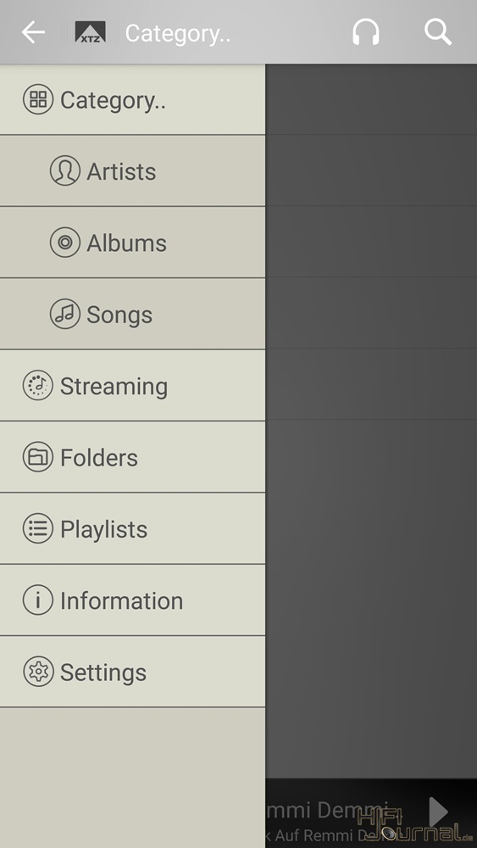Select the Artists menu entry
Viewport: 477px width, 848px height.
pyautogui.click(x=132, y=171)
